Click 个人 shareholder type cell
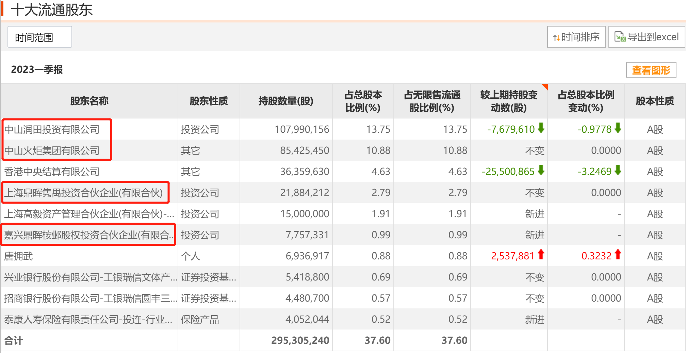 tap(190, 256)
